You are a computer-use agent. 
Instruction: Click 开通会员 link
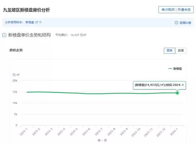(x=184, y=9)
